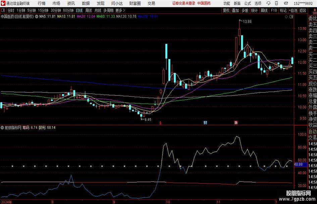Click the 9.45 low price label
This screenshot has width=317, height=204.
point(148,120)
